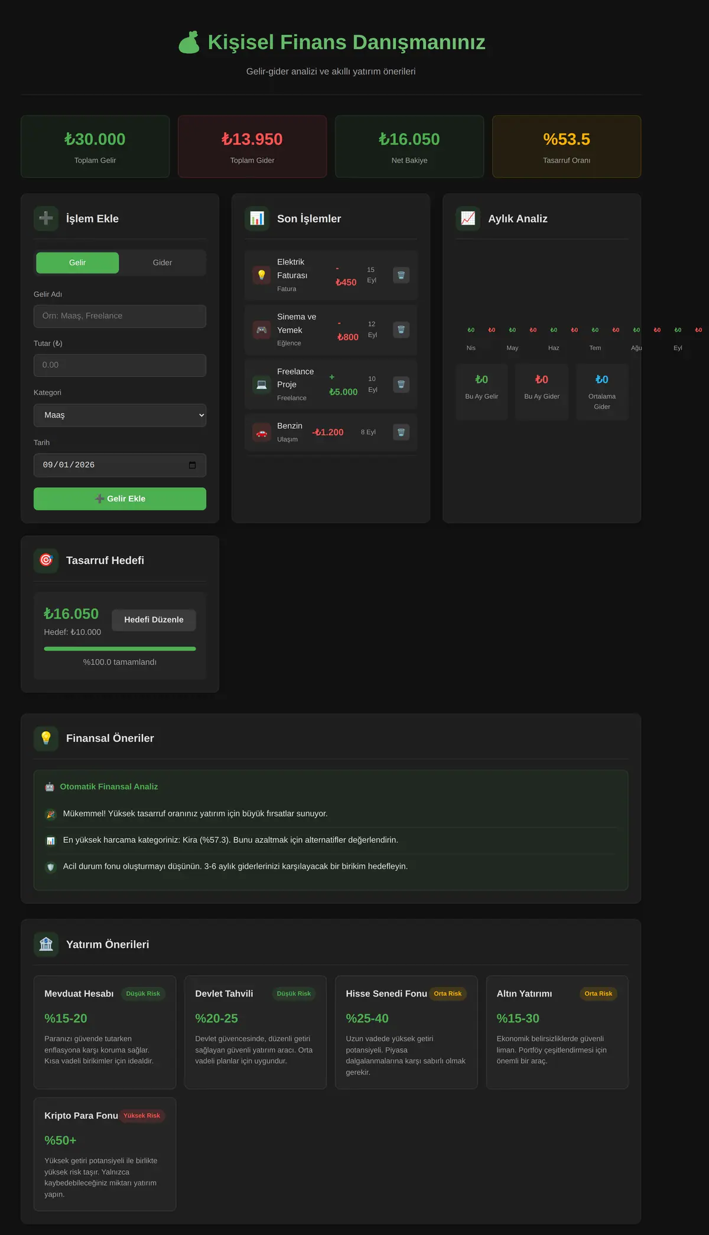Click the plus icon beside İşlem Ekle
This screenshot has width=709, height=1235.
click(46, 219)
